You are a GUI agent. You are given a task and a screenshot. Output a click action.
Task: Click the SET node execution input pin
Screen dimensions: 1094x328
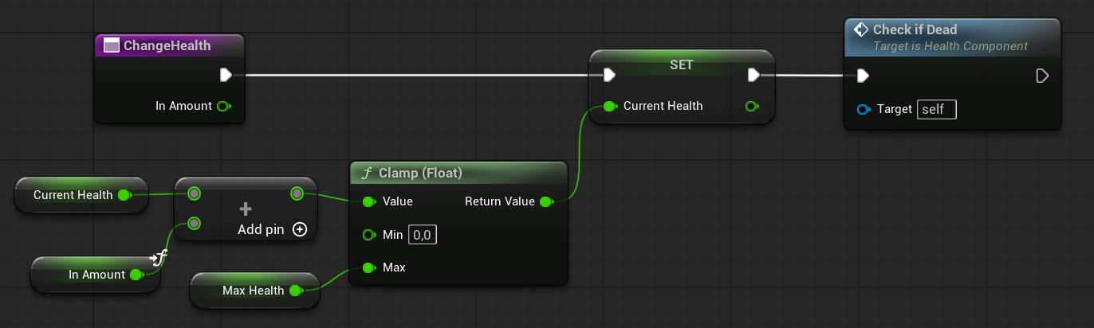(x=609, y=75)
